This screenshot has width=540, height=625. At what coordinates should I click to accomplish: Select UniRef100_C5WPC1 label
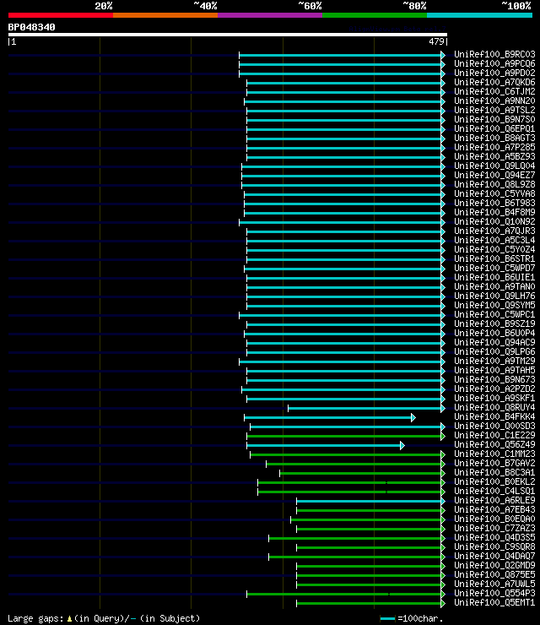coord(494,314)
